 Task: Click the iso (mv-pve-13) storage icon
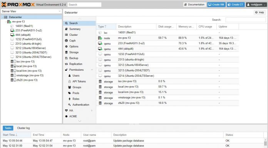13,62
